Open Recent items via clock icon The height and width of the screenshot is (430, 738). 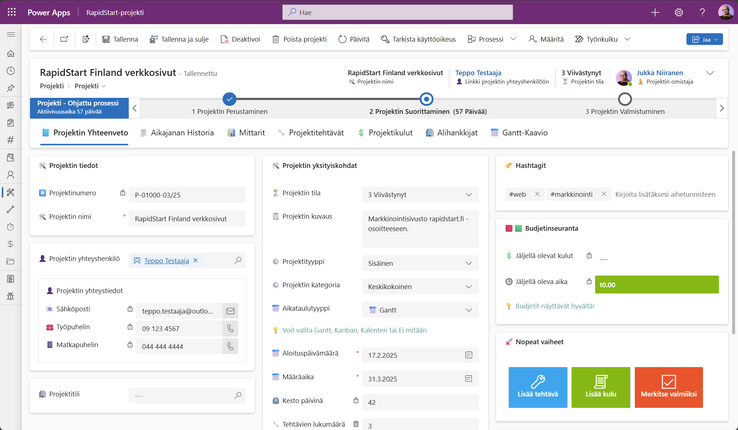pos(11,70)
